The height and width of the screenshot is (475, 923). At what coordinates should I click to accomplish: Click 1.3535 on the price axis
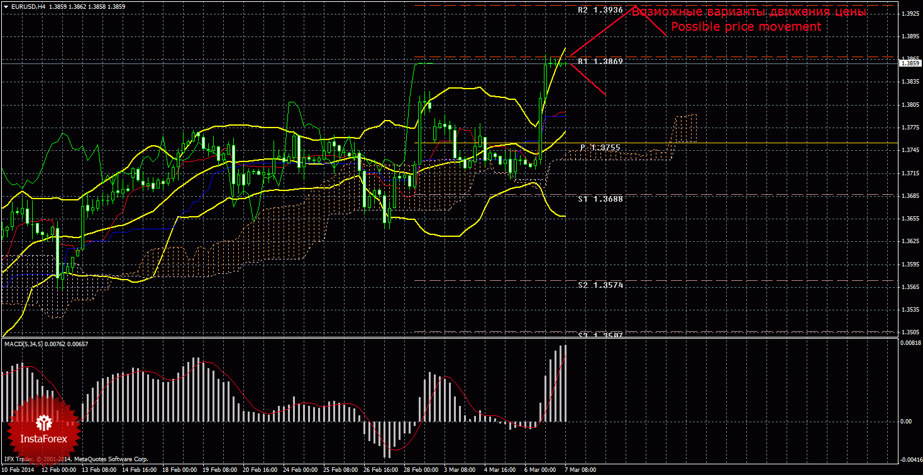(x=909, y=309)
